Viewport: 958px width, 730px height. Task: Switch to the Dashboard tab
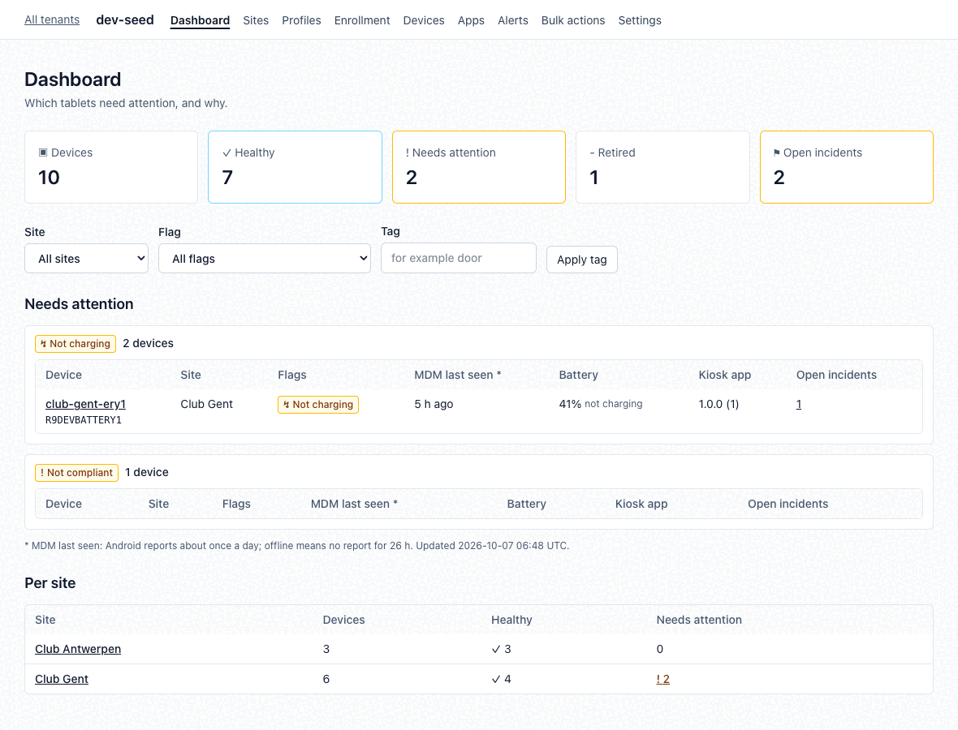point(200,20)
